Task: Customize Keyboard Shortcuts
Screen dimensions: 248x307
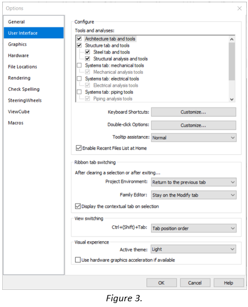Action: click(x=193, y=112)
